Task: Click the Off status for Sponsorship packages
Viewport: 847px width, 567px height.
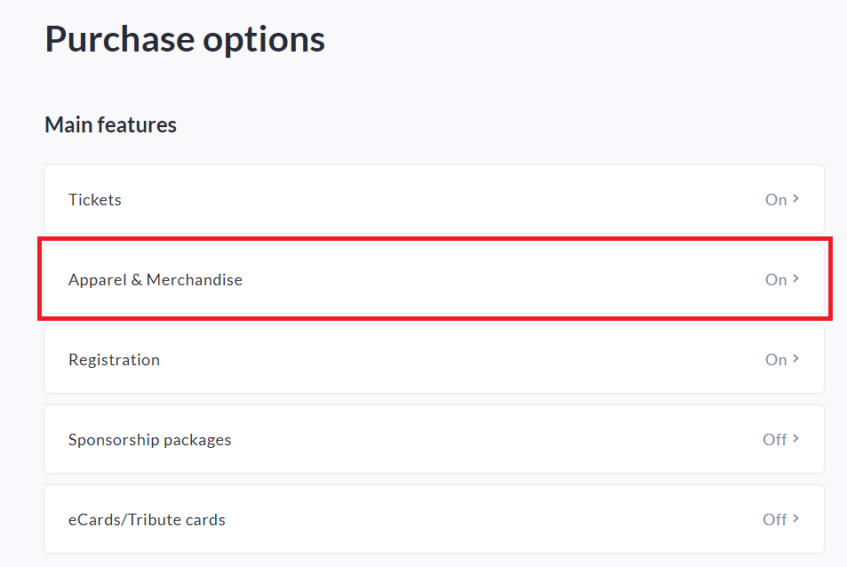Action: [774, 440]
